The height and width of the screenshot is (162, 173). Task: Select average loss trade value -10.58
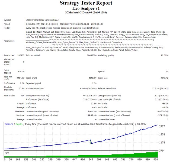165,107
